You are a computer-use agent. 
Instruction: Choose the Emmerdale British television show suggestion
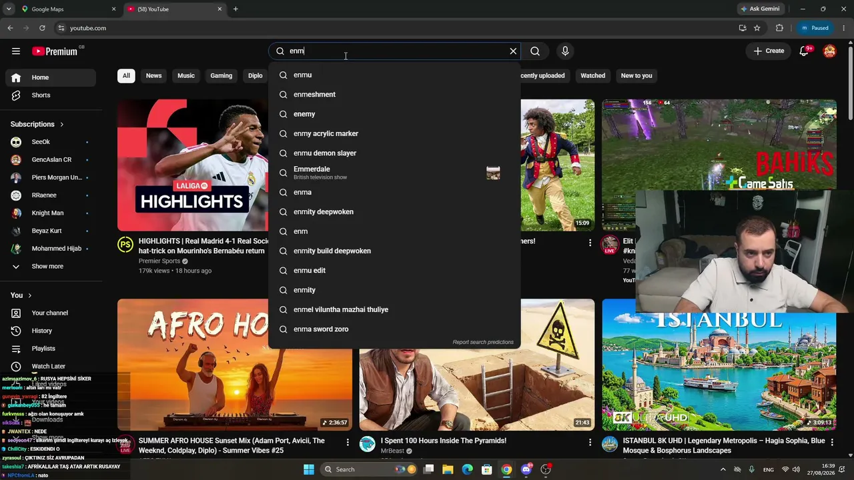click(x=394, y=173)
